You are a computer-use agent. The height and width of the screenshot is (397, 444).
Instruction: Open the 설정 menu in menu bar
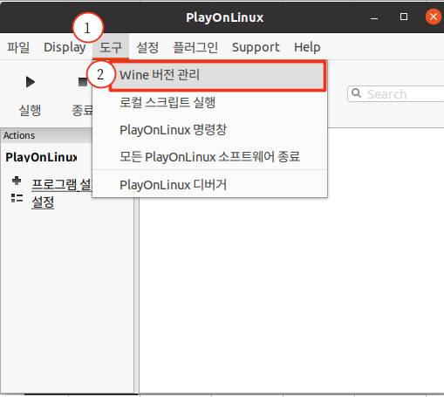[147, 47]
